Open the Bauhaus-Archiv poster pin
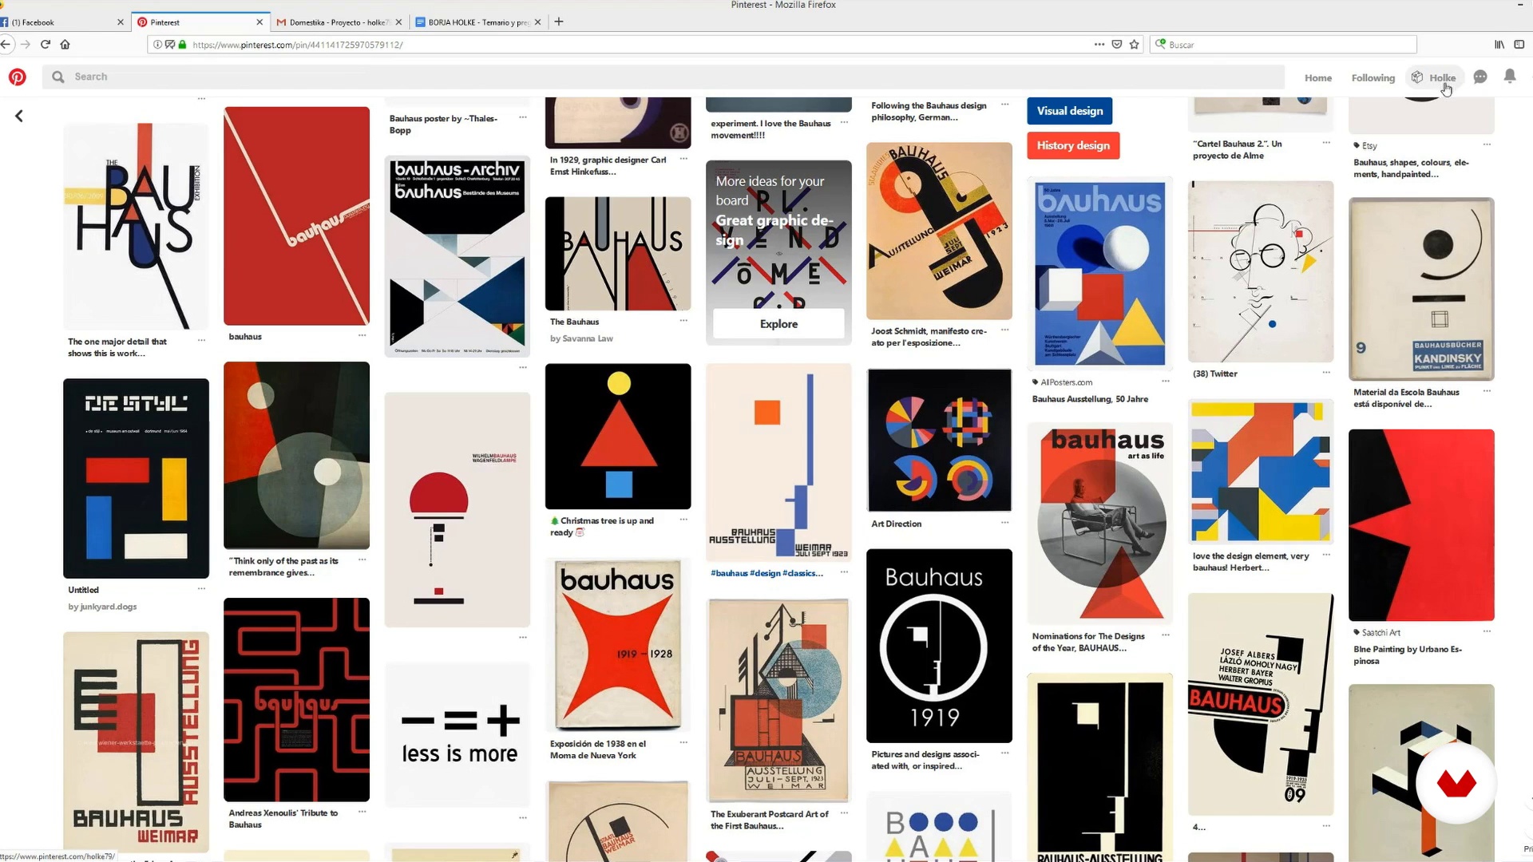This screenshot has width=1533, height=862. click(x=457, y=255)
